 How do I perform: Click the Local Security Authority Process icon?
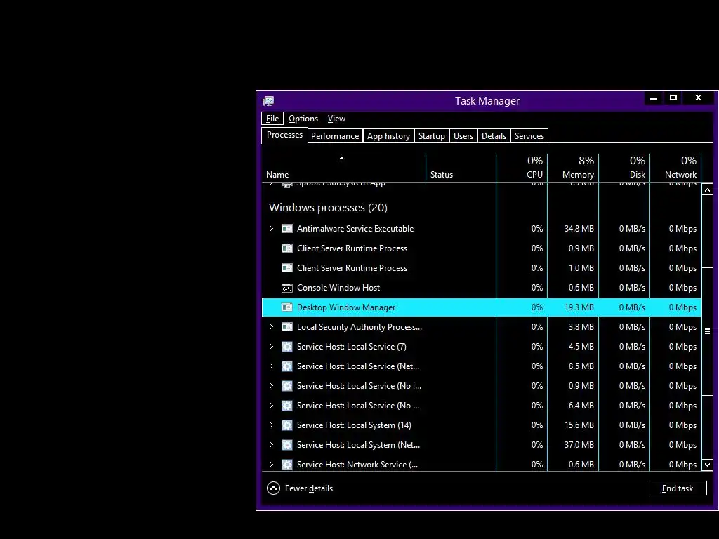(x=287, y=327)
